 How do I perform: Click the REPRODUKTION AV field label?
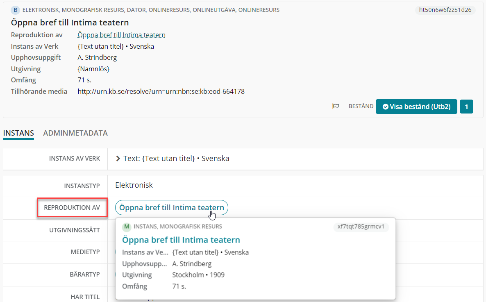[72, 207]
